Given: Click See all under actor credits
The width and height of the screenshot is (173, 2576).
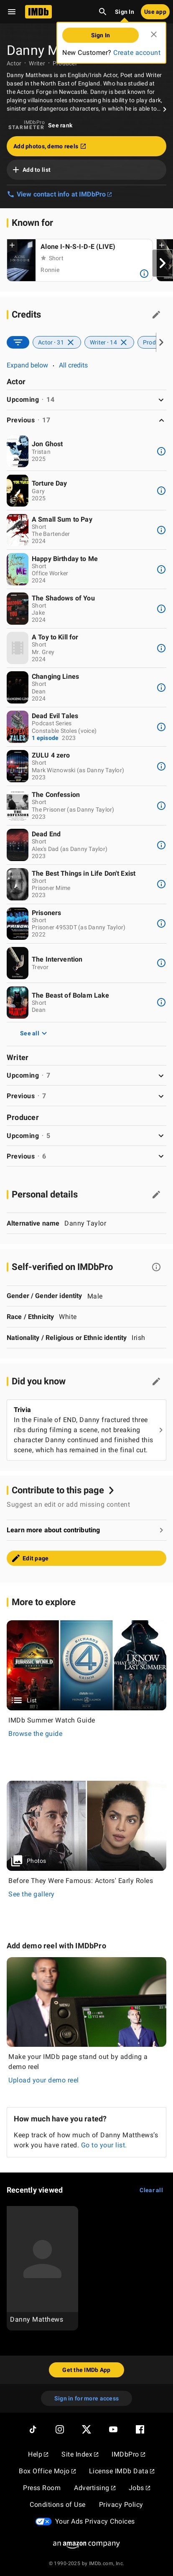Looking at the screenshot, I should pyautogui.click(x=33, y=1033).
